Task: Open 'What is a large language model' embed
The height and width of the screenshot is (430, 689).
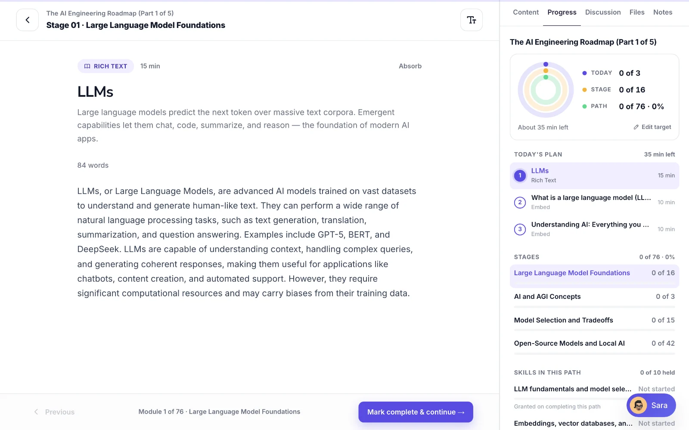Action: click(594, 203)
